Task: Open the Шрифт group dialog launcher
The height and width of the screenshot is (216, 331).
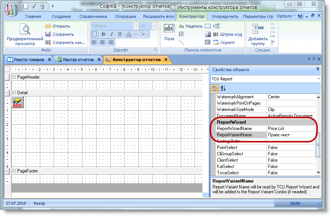Action: 155,50
